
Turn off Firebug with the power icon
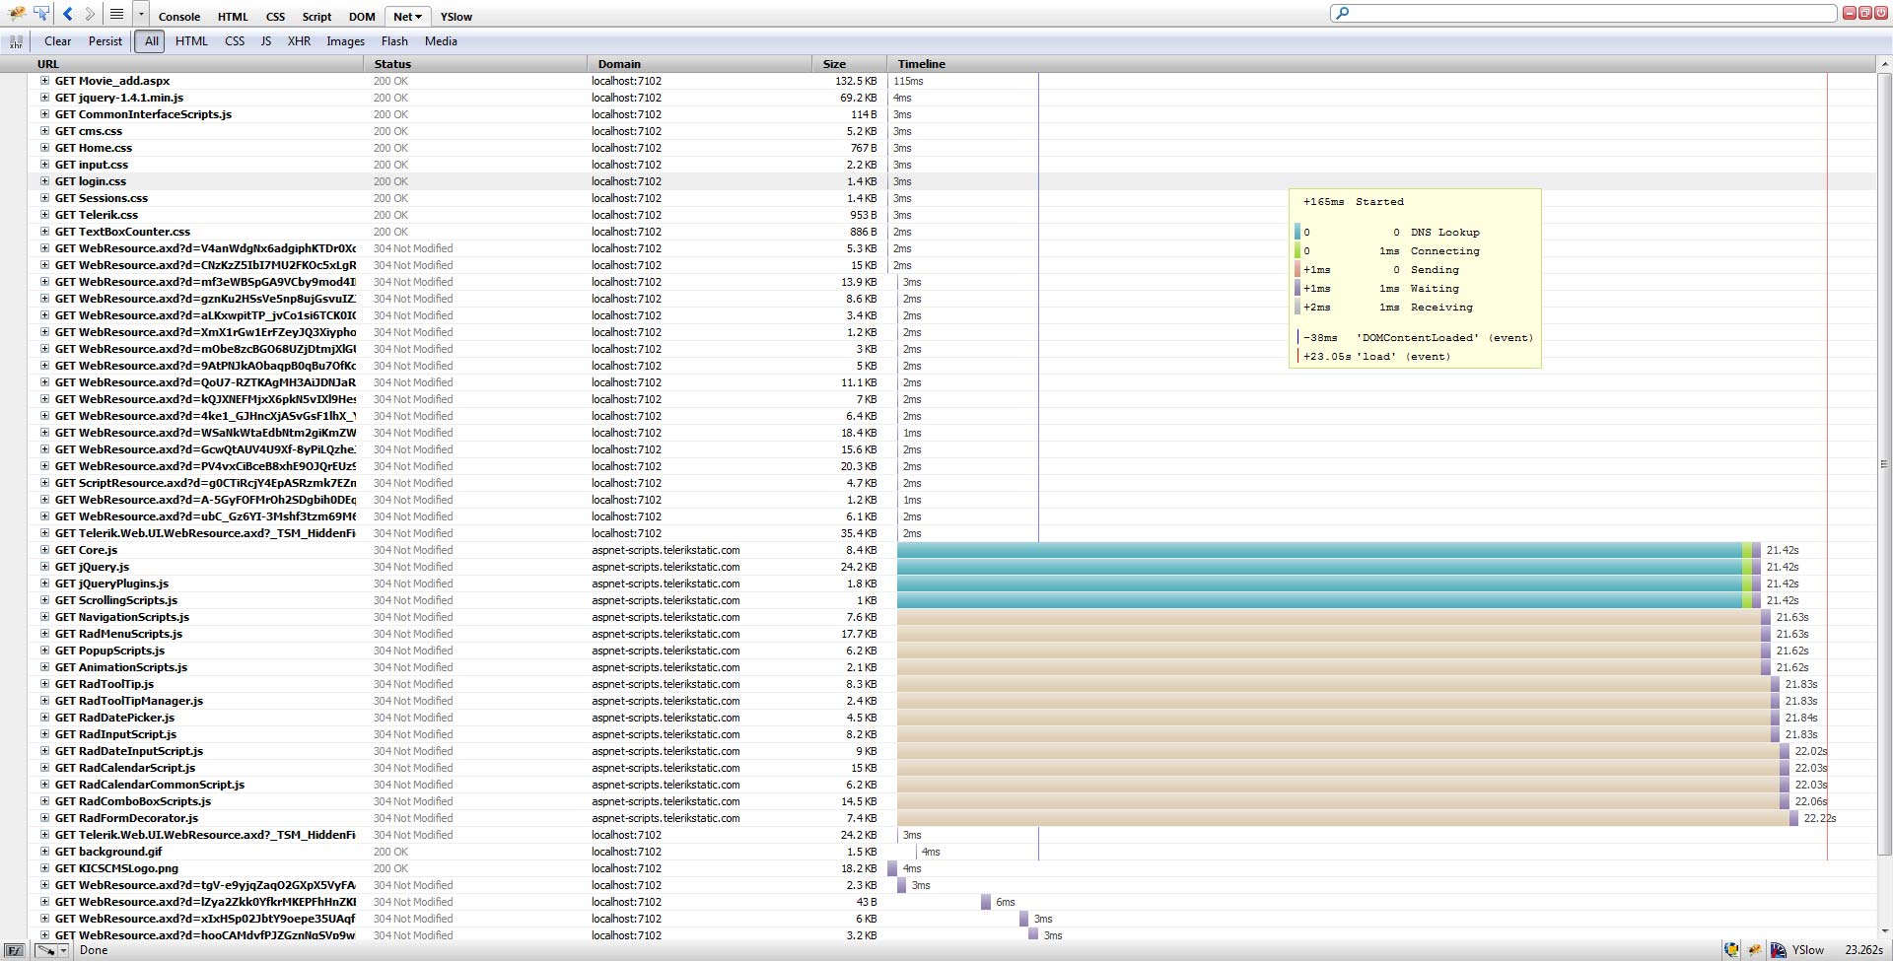coord(1880,13)
